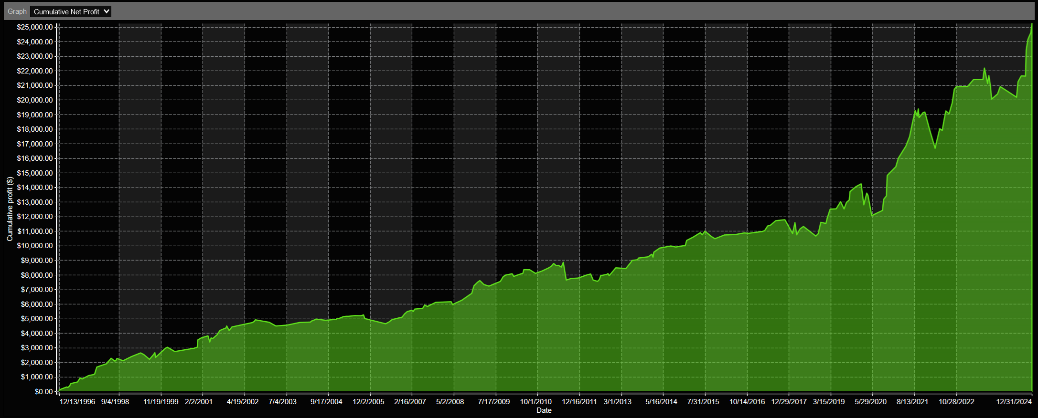Click the 9/17/2004 date label
The width and height of the screenshot is (1038, 418).
(x=326, y=402)
